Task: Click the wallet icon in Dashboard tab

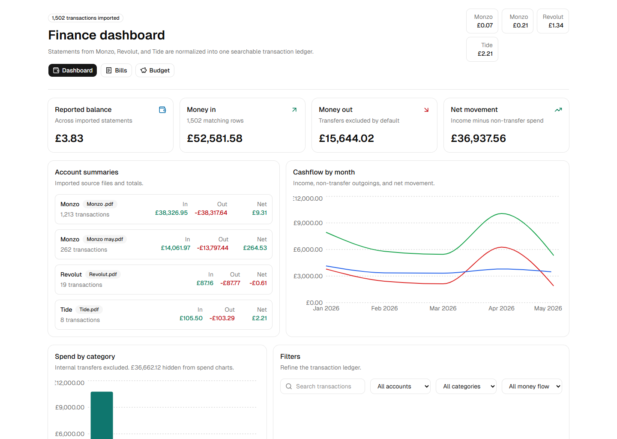Action: pos(56,70)
